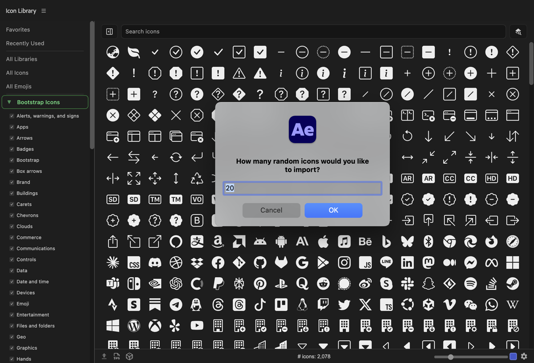
Task: Click the Apple logo icon
Action: (323, 242)
